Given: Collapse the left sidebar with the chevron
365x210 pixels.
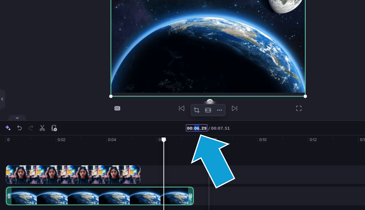Looking at the screenshot, I should click(x=2, y=99).
